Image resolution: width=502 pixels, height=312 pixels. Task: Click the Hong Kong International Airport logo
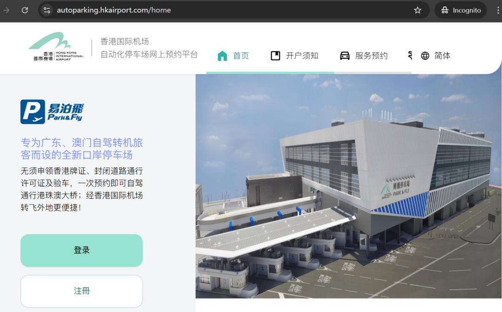pyautogui.click(x=56, y=46)
